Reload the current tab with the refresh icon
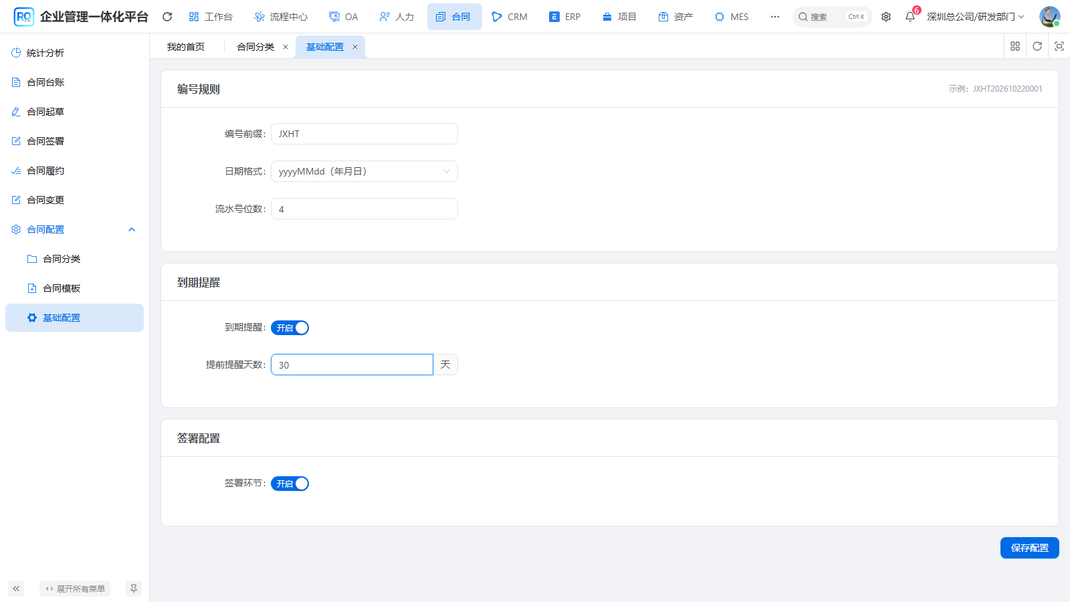Image resolution: width=1070 pixels, height=602 pixels. click(1037, 46)
